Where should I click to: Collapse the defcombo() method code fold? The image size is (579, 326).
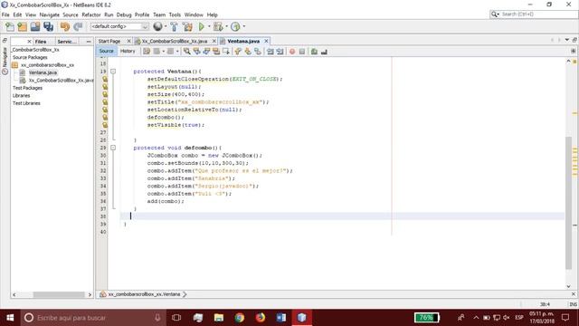coord(113,148)
